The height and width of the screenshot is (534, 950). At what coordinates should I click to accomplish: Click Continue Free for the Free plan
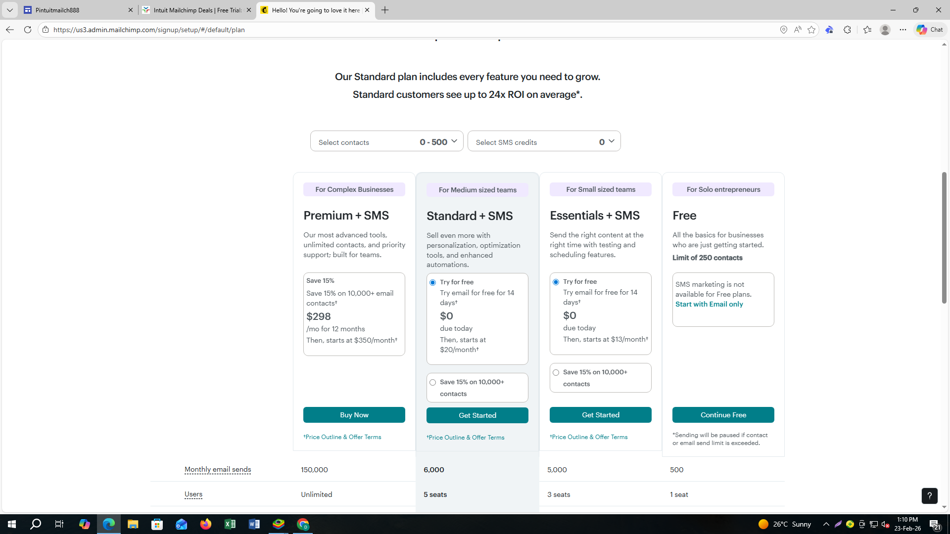tap(723, 415)
